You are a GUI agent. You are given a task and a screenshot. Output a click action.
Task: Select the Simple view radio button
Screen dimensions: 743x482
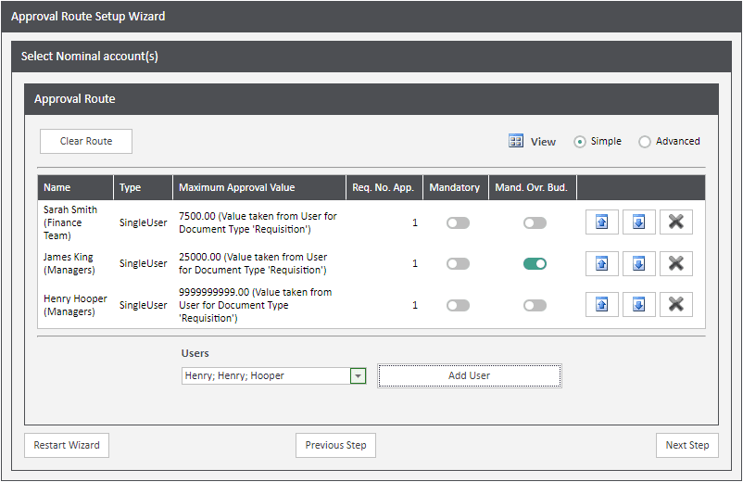click(580, 142)
